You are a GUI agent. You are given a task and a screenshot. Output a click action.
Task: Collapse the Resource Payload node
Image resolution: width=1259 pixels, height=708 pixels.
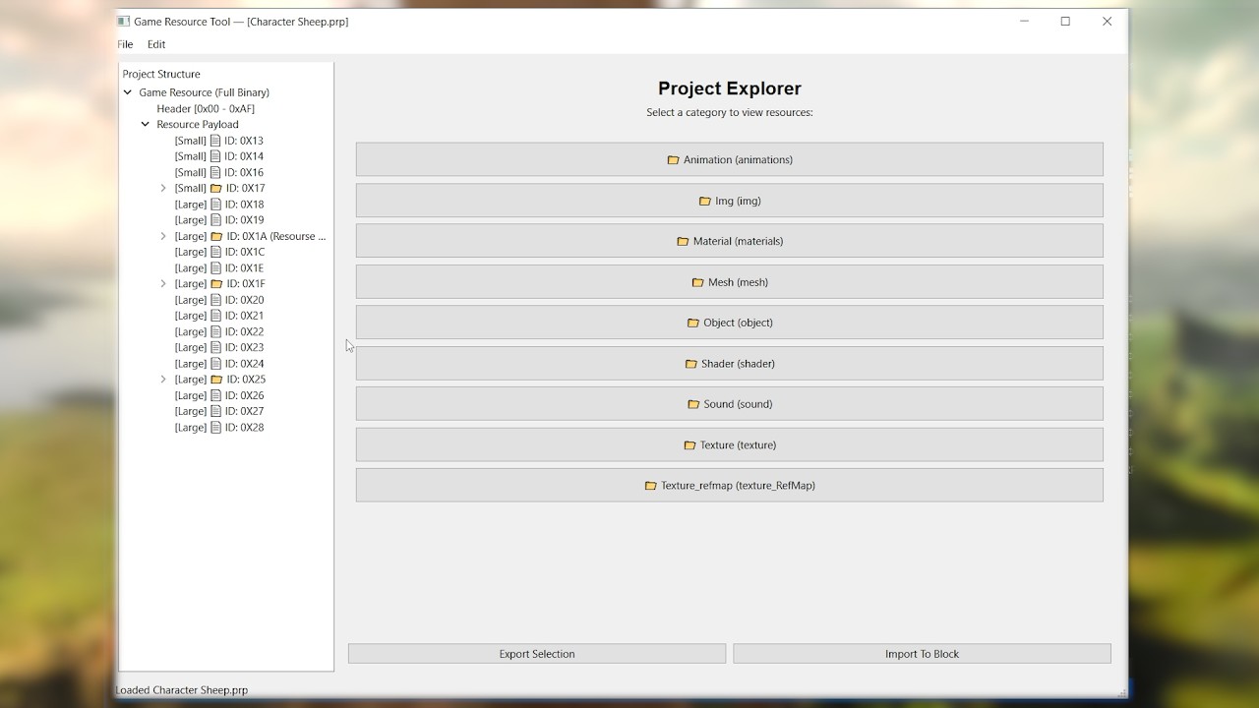click(x=146, y=125)
